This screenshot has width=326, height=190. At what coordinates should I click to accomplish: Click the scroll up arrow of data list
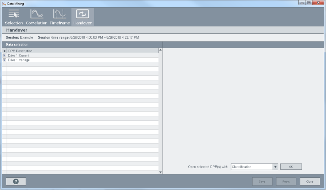[160, 50]
